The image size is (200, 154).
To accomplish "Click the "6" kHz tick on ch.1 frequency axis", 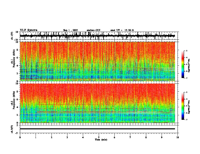I will [18, 58].
